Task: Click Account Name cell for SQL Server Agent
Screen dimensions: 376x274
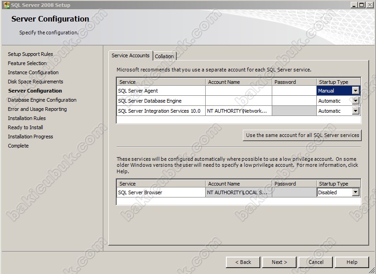Action: pos(239,91)
